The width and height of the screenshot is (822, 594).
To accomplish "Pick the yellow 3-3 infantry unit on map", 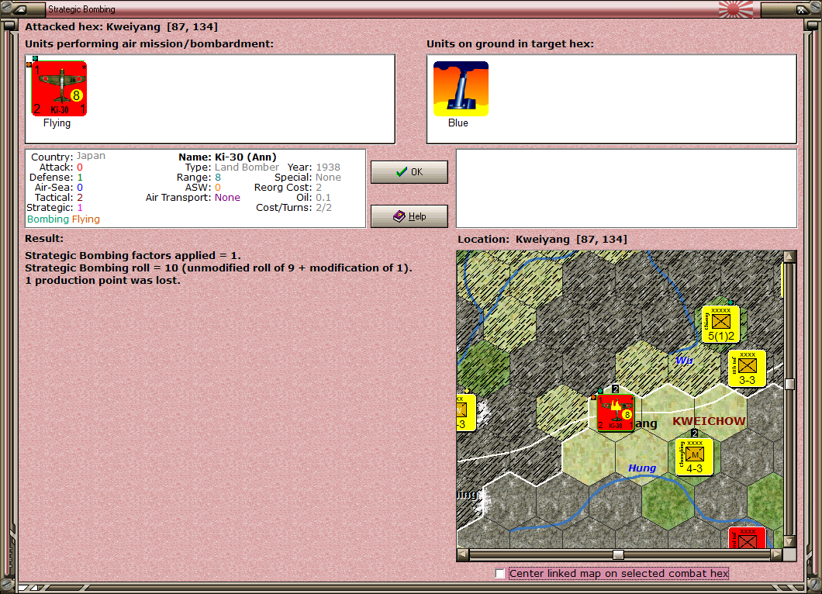I will [747, 368].
